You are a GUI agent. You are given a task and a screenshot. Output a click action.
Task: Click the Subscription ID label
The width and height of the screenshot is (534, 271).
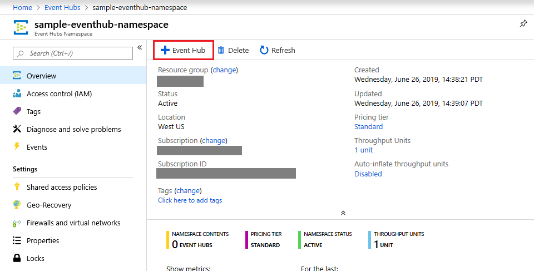coord(182,164)
